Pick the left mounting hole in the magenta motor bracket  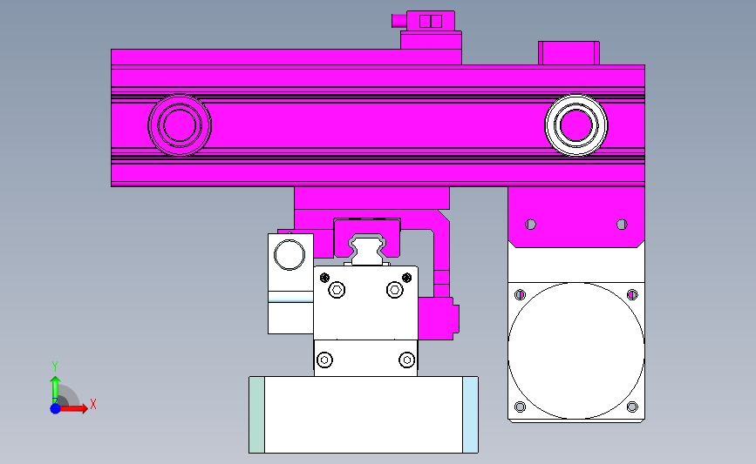530,225
